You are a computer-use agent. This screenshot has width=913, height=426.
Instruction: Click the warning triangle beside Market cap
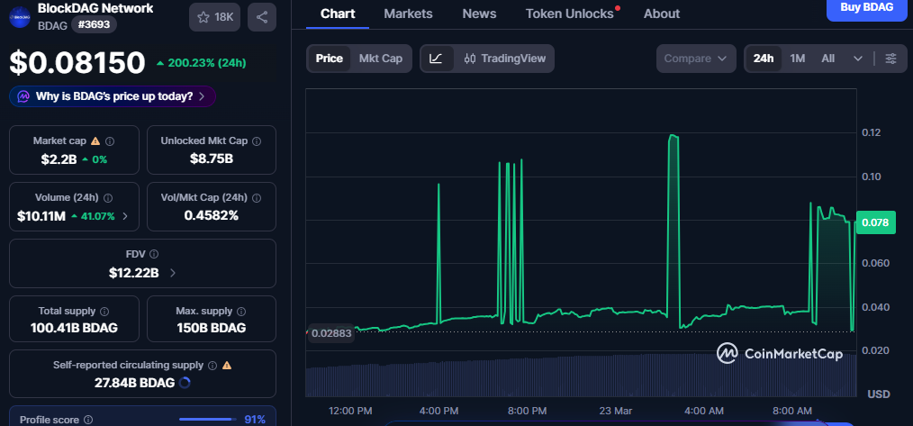[95, 141]
